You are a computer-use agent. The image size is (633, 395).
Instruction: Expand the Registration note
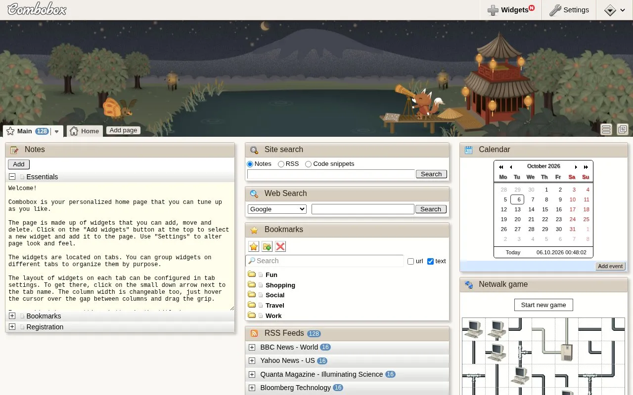point(12,327)
